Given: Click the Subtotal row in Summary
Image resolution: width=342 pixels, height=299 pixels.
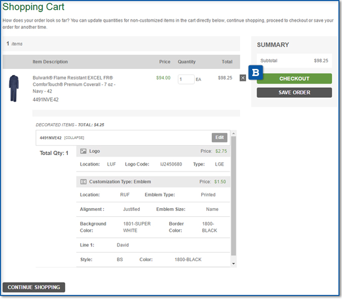Looking at the screenshot, I should point(294,60).
